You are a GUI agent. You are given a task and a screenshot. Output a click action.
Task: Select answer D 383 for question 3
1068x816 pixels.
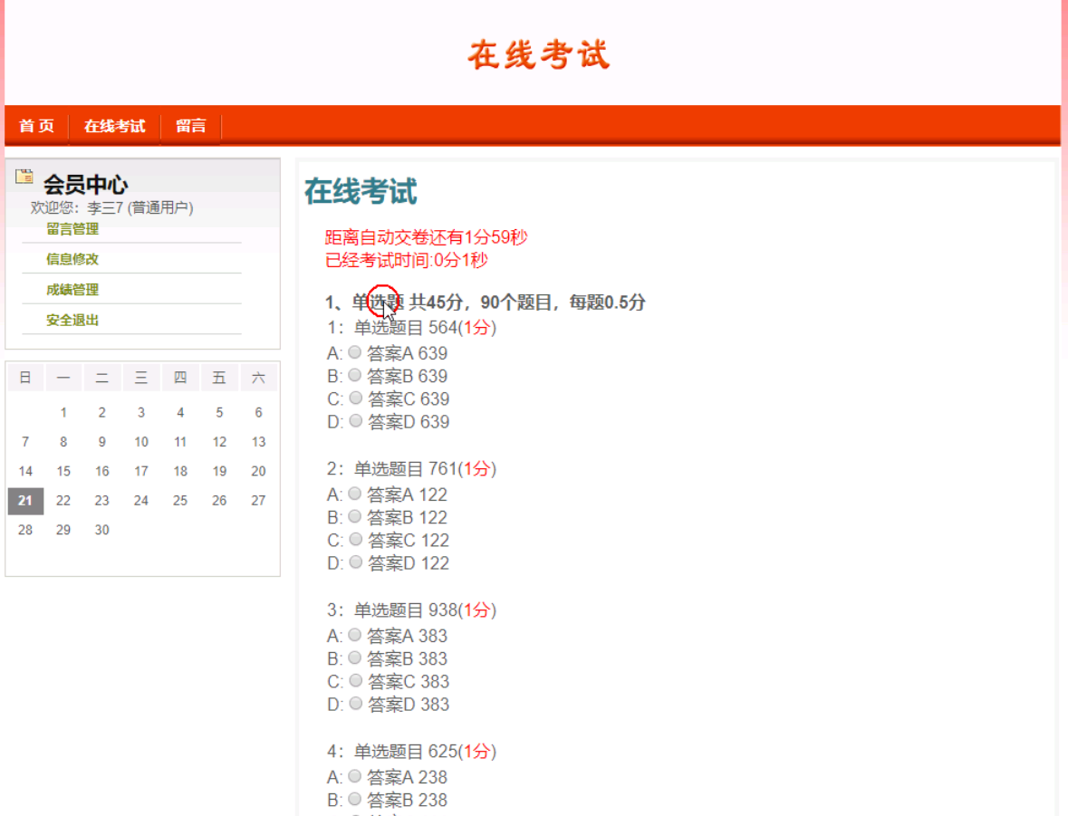[354, 703]
